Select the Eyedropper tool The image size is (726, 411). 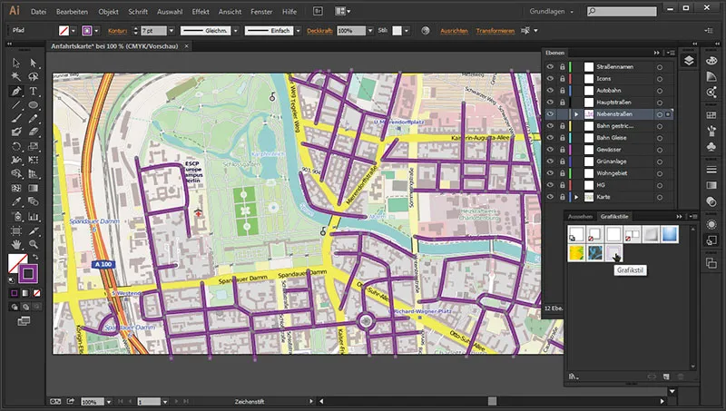tap(16, 201)
